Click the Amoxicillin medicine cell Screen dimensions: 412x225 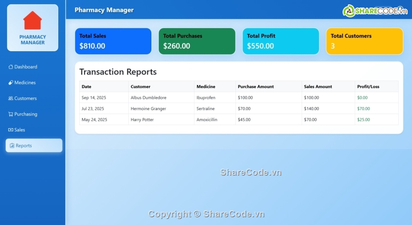pos(207,120)
